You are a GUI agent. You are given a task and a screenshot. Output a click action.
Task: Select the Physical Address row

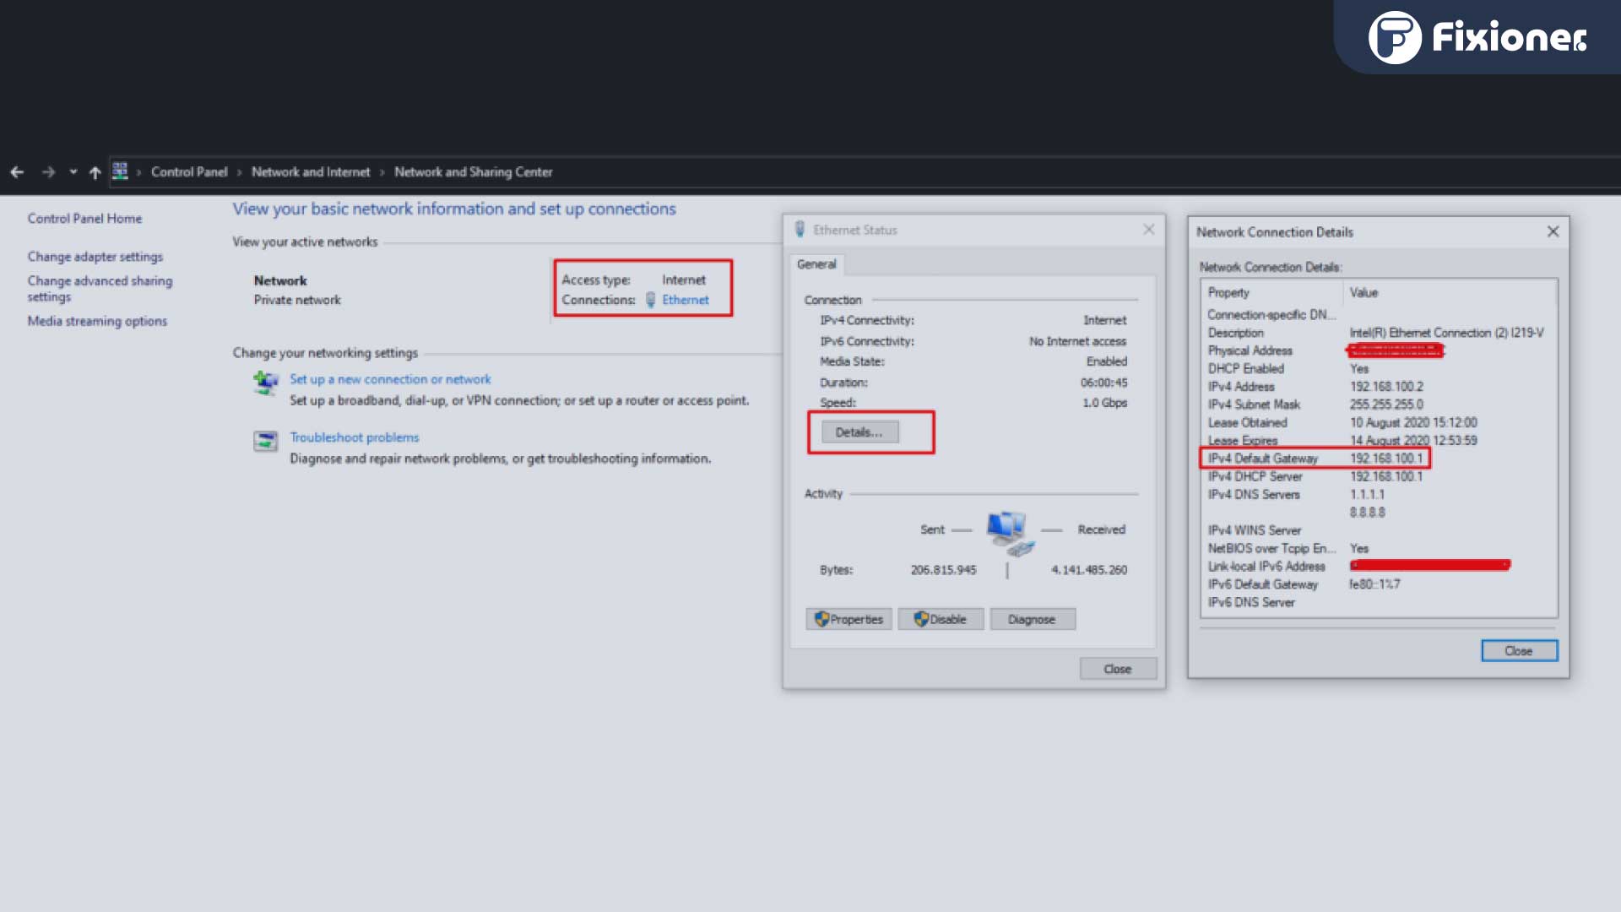1379,350
